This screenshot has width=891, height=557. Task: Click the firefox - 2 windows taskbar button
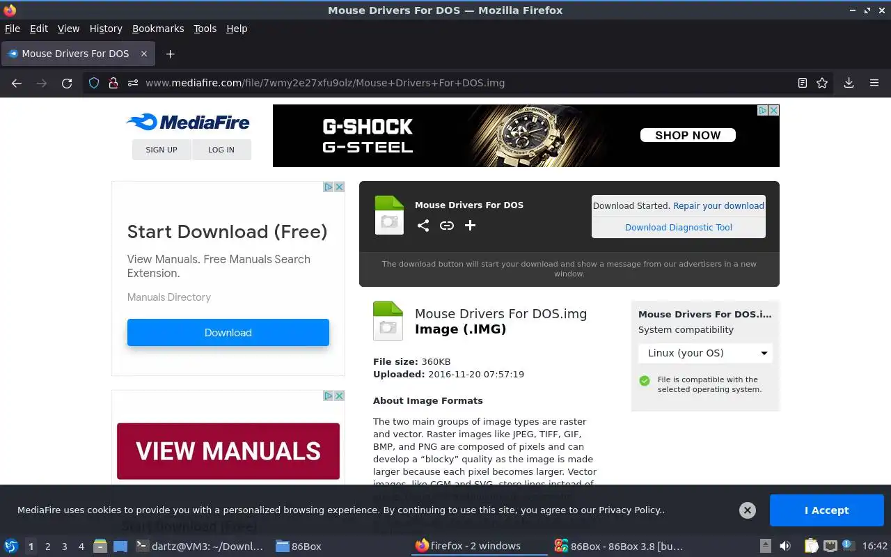[479, 547]
